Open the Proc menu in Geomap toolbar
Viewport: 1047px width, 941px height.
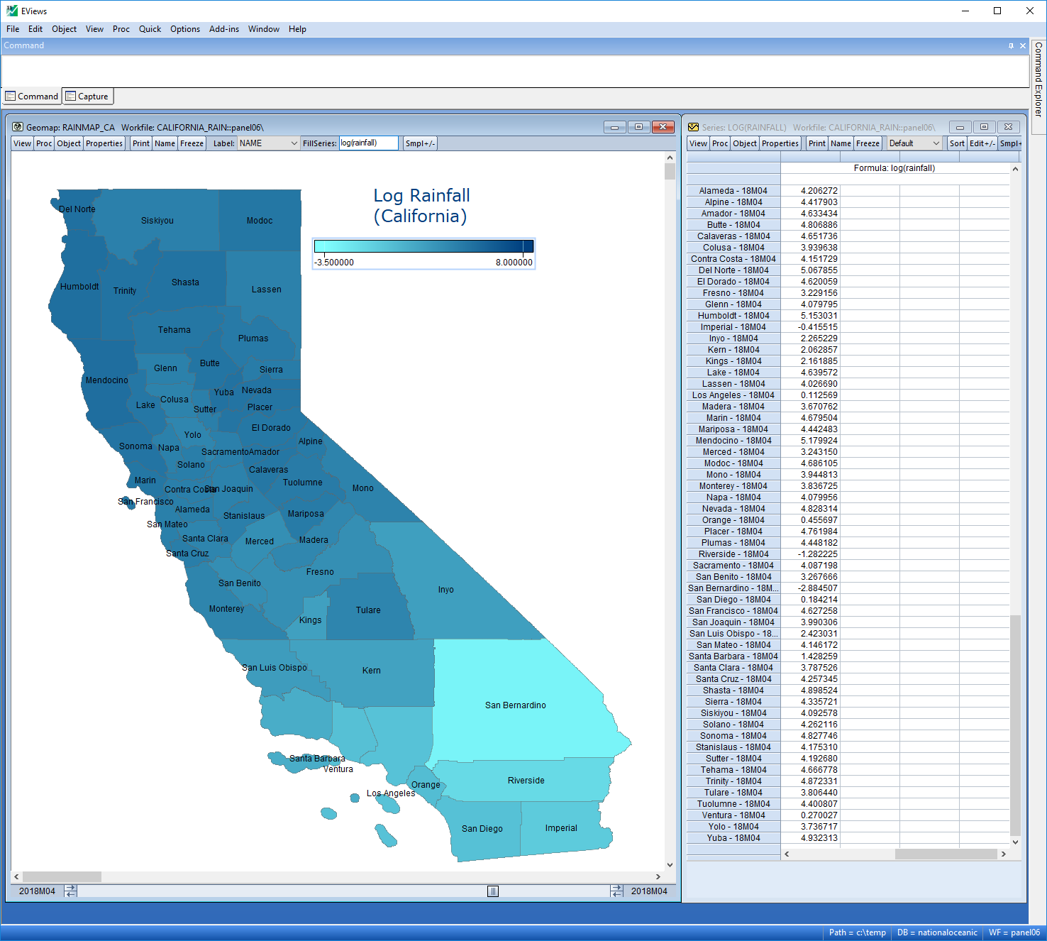click(x=44, y=143)
